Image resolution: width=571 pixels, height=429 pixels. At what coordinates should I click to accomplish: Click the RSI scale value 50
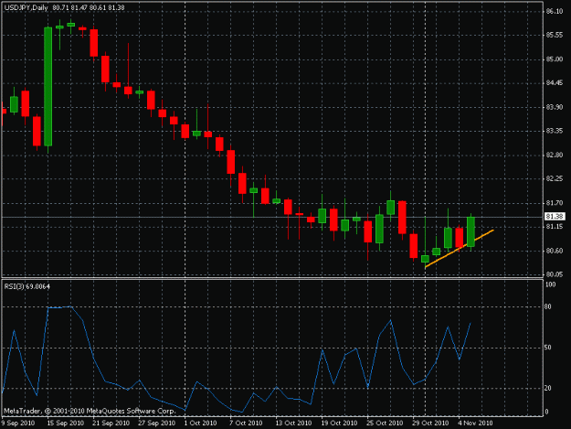pyautogui.click(x=547, y=348)
